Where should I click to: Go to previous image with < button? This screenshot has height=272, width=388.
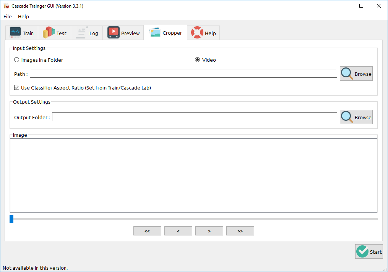point(178,231)
